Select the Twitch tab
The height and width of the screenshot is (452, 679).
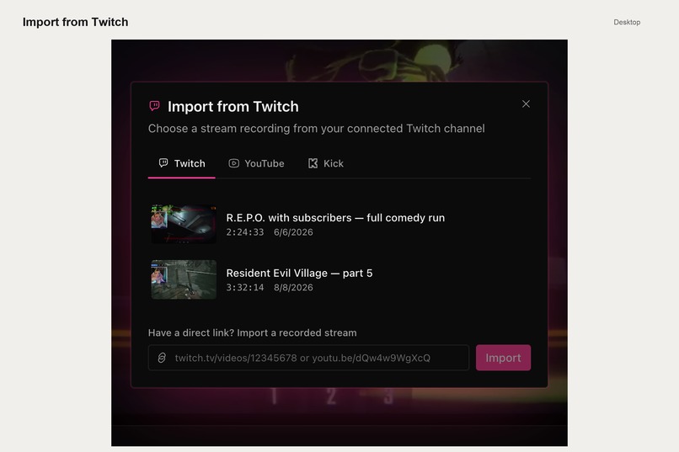point(181,163)
